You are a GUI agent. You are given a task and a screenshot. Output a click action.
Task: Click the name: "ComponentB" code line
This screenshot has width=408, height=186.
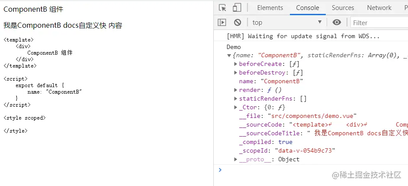tap(55, 92)
